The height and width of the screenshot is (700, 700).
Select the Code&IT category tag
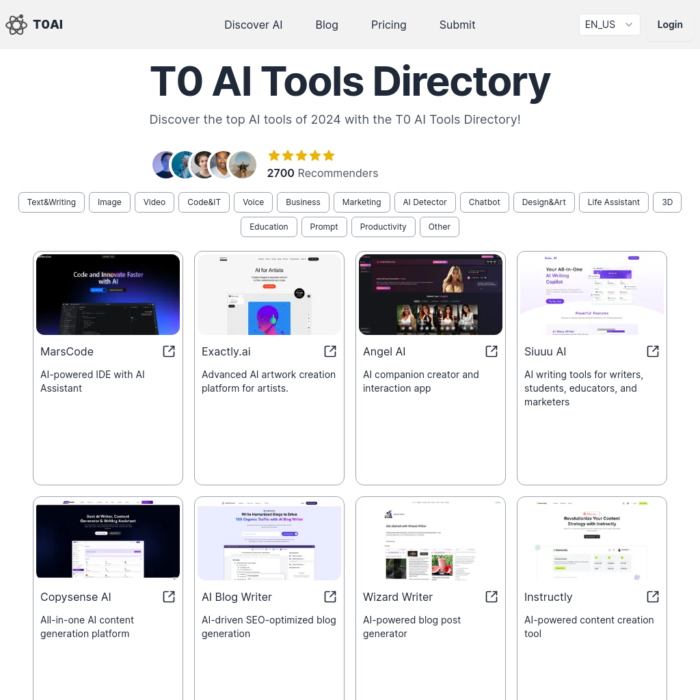pos(204,202)
